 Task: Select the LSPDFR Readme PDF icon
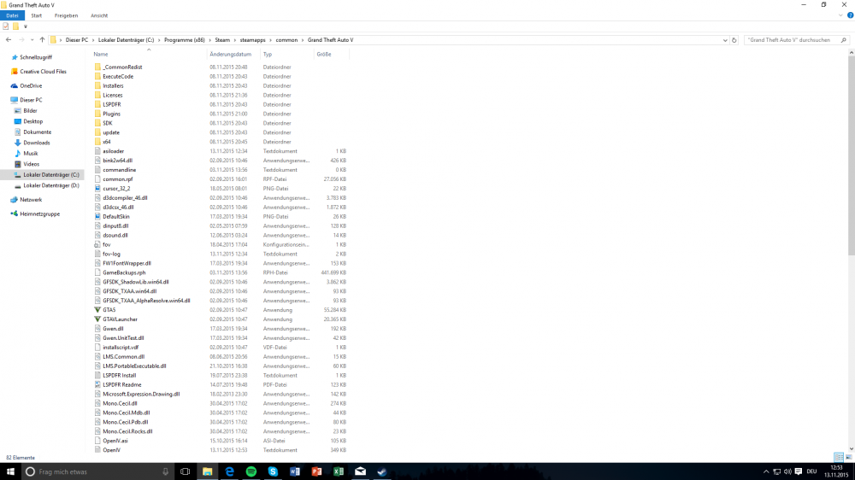point(97,384)
